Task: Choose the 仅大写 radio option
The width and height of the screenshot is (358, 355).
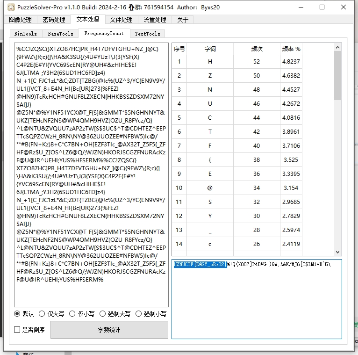Action: tap(42, 314)
